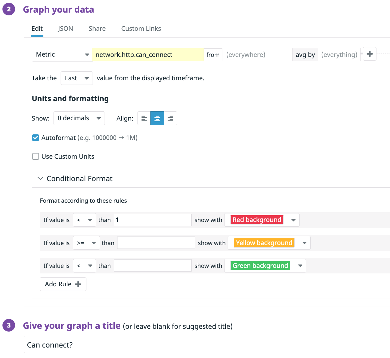Viewport: 390px width, 358px height.
Task: Click 'Format according to these rules' text
Action: pos(83,201)
